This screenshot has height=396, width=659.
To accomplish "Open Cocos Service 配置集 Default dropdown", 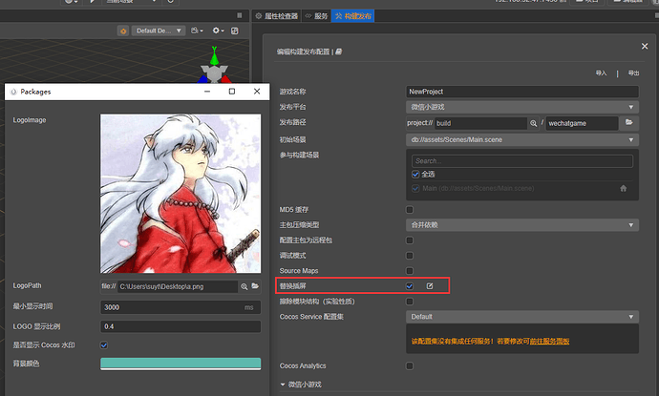I will click(522, 317).
